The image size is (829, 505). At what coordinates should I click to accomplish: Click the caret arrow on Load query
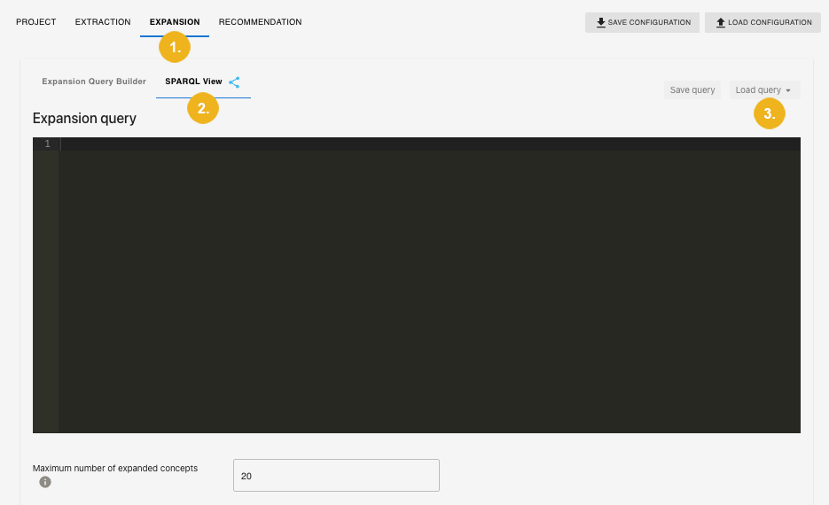(788, 90)
